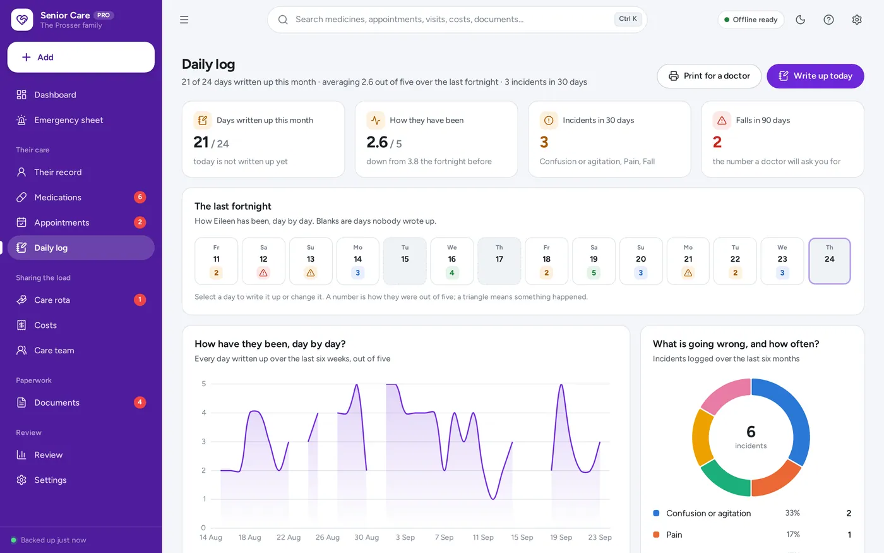Click the PRO badge beside Senior Care
Screen dimensions: 884x553
point(104,15)
